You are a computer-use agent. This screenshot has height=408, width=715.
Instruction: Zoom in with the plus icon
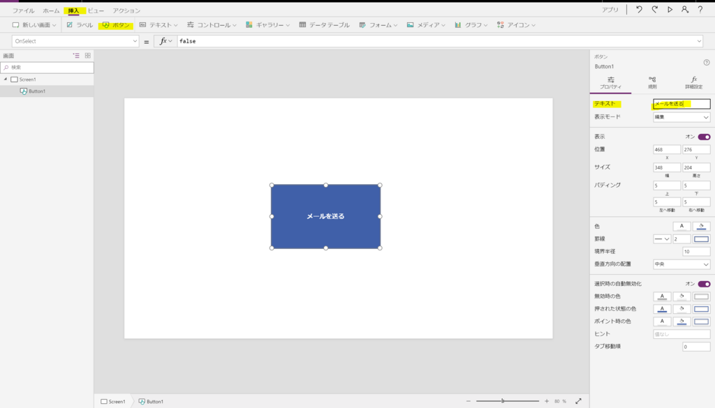coord(547,401)
